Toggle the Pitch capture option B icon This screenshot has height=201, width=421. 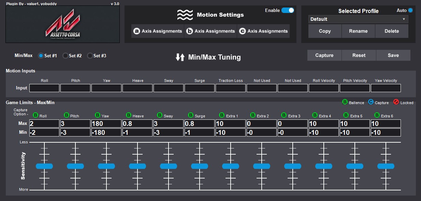click(x=67, y=115)
